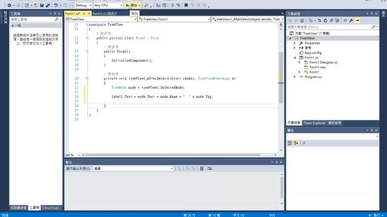Expand the Form1.Designer.cs node
The width and height of the screenshot is (387, 217).
[300, 63]
